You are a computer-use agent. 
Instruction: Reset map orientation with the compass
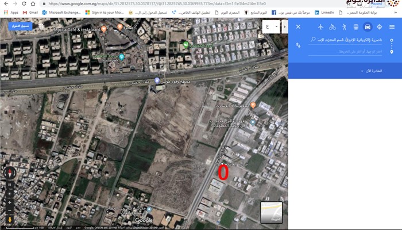click(x=10, y=172)
